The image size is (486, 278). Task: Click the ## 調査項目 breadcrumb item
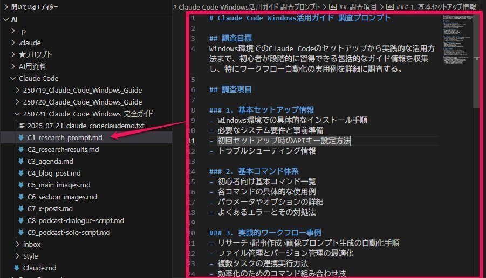click(358, 6)
